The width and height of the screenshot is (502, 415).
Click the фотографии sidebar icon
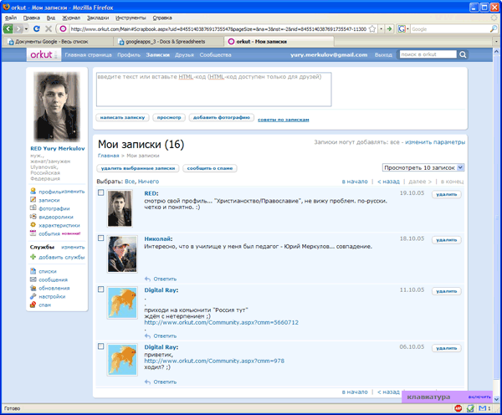click(x=33, y=208)
